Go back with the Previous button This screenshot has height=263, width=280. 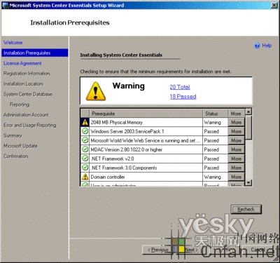(157, 250)
